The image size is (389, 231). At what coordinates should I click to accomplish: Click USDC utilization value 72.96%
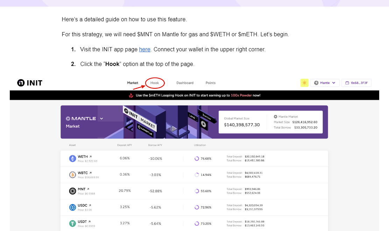(206, 208)
